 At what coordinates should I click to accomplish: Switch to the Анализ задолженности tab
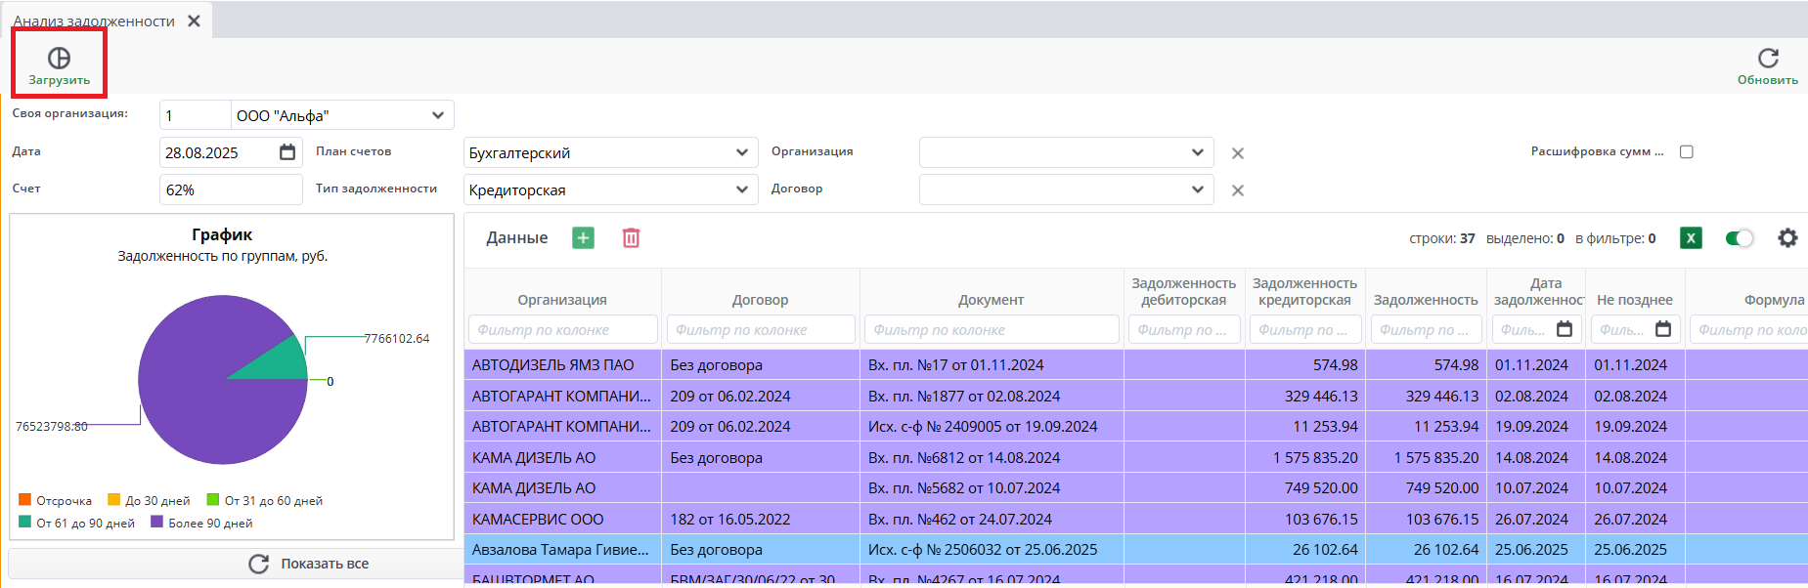coord(94,21)
